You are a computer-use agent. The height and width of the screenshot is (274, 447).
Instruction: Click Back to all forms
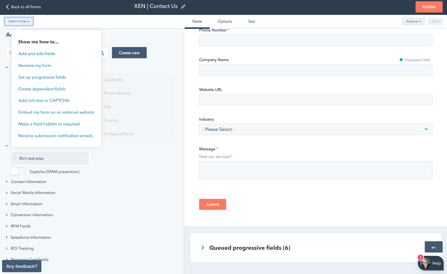[23, 7]
